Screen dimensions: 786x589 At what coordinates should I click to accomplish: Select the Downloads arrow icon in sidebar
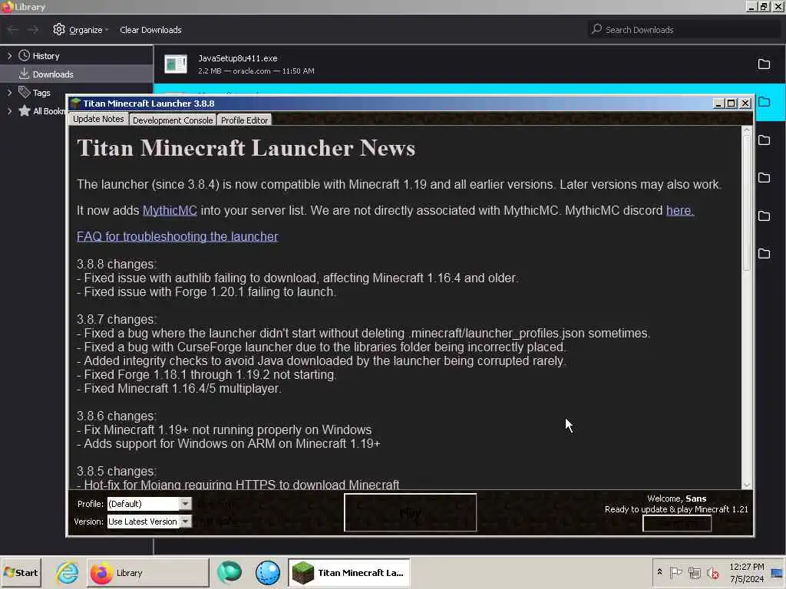coord(24,74)
